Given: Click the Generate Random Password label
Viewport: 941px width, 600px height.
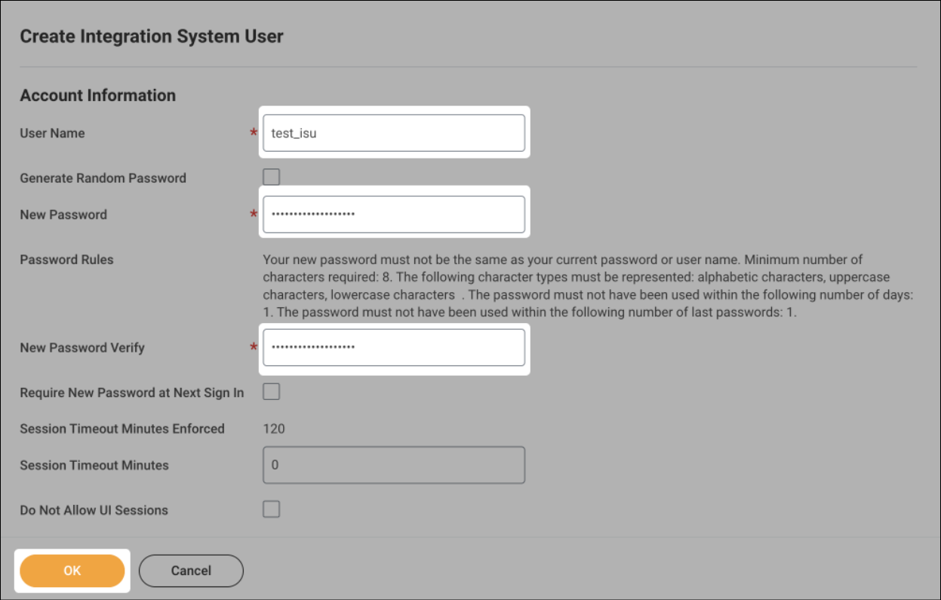Looking at the screenshot, I should point(103,178).
